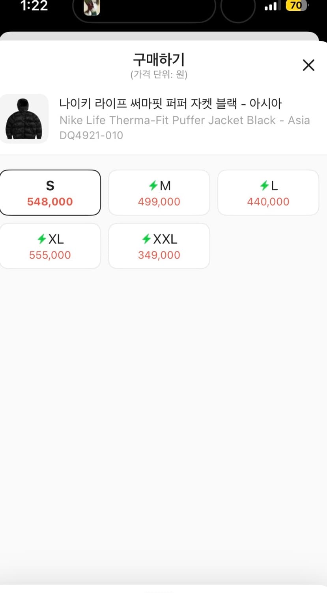The width and height of the screenshot is (327, 593).
Task: Select size S option
Action: coord(50,186)
